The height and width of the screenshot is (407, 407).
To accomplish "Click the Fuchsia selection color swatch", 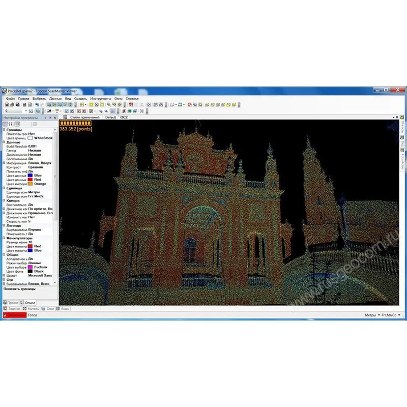I will click(31, 267).
